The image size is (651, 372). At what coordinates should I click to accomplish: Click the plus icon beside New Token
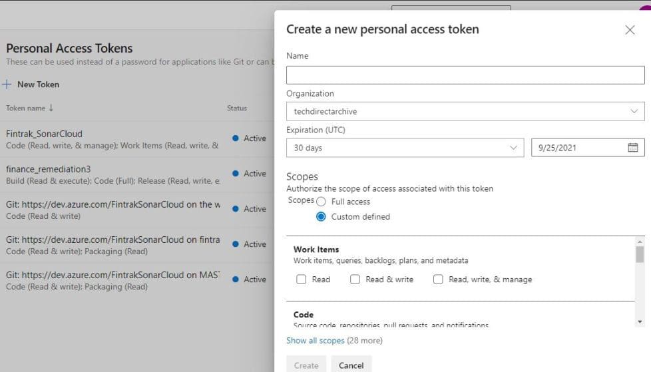(7, 85)
